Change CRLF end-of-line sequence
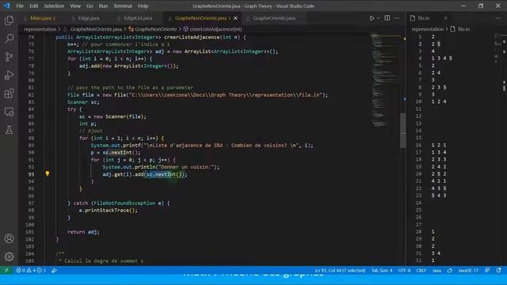 point(421,270)
